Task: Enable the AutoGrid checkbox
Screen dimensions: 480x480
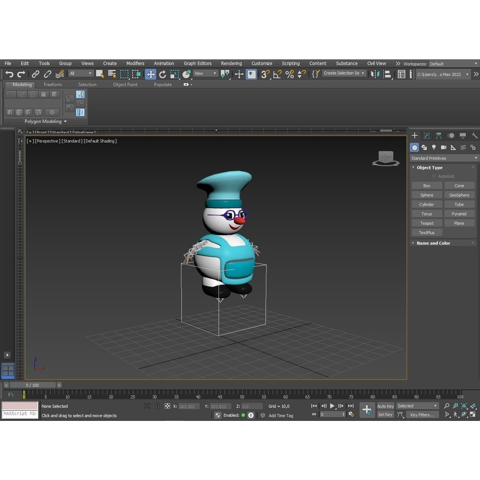Action: tap(434, 176)
